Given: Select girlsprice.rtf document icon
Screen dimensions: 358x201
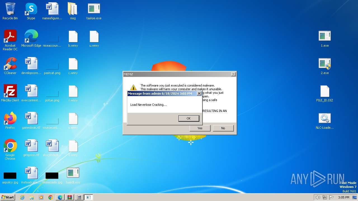Looking at the screenshot, I should click(x=31, y=148).
